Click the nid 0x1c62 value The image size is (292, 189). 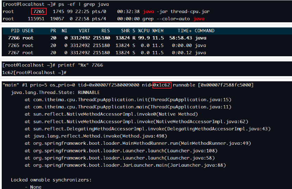(x=162, y=85)
